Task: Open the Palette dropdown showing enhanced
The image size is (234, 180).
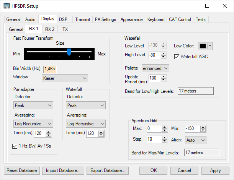Action: pos(155,68)
